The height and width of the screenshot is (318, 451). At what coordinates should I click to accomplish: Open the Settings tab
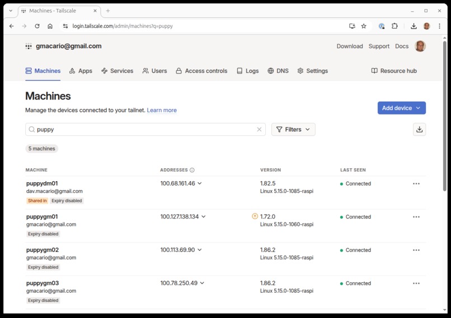(x=313, y=70)
